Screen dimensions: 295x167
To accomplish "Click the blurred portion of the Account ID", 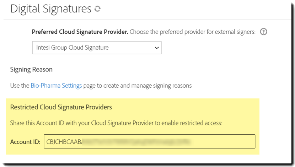I will 136,142.
